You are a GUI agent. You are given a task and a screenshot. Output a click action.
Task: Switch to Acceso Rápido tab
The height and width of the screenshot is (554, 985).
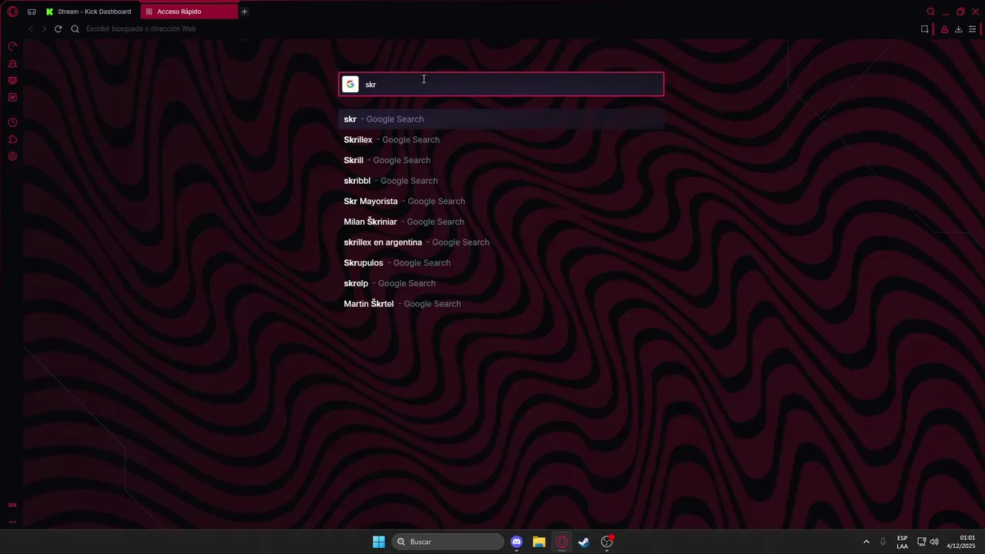(x=189, y=12)
